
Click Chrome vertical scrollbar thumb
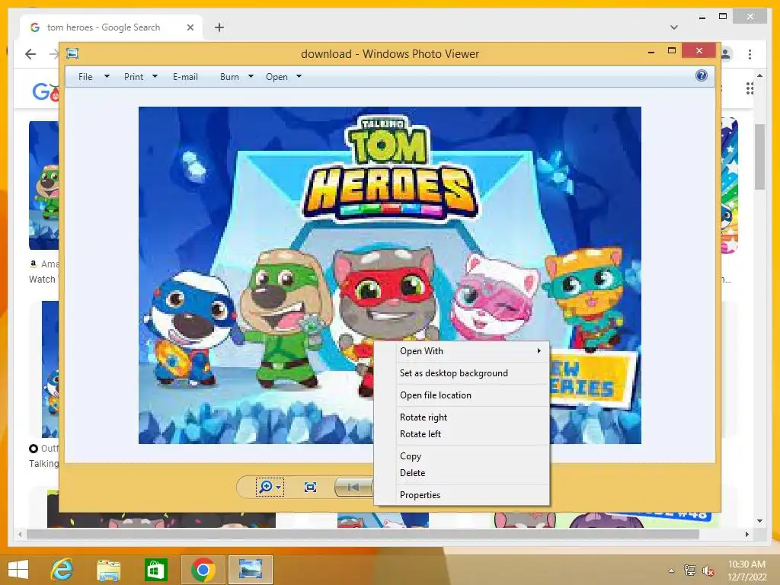pyautogui.click(x=759, y=157)
